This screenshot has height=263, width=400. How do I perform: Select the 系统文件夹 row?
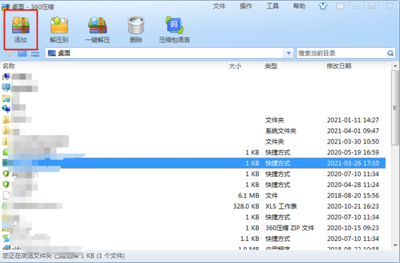(x=193, y=131)
